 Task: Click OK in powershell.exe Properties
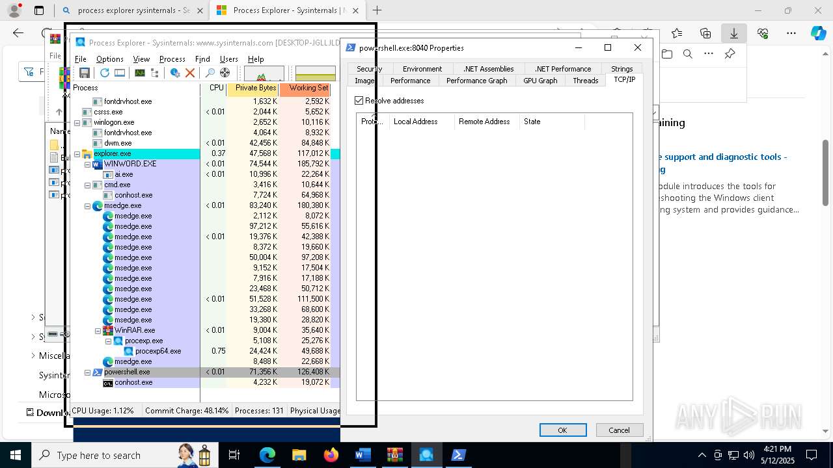pyautogui.click(x=562, y=430)
